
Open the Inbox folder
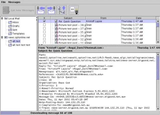tap(15, 22)
